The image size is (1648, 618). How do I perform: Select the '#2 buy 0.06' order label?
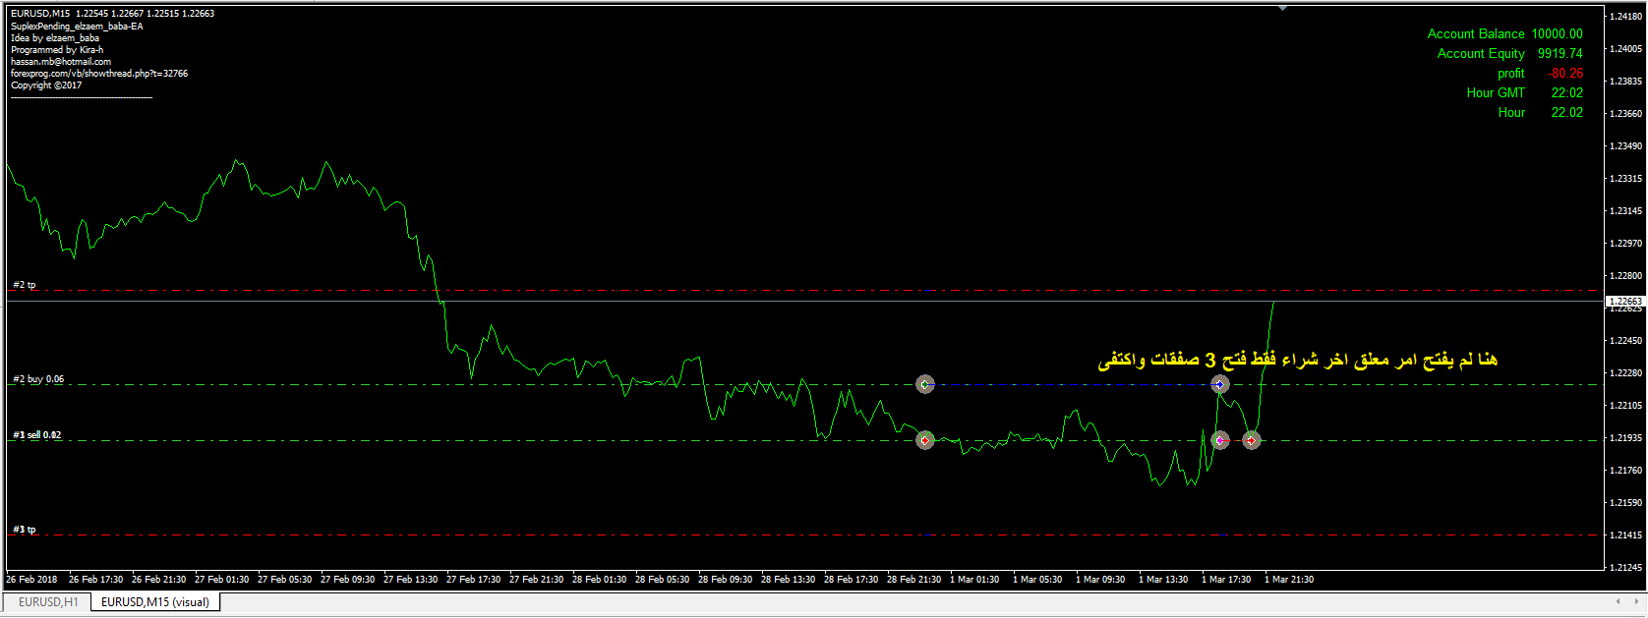38,379
